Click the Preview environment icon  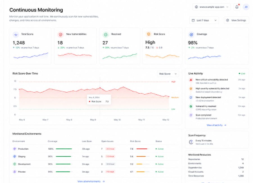coord(15,172)
